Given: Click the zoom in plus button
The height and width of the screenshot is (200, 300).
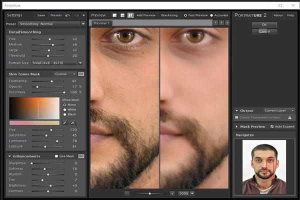Looking at the screenshot, I should (172, 193).
